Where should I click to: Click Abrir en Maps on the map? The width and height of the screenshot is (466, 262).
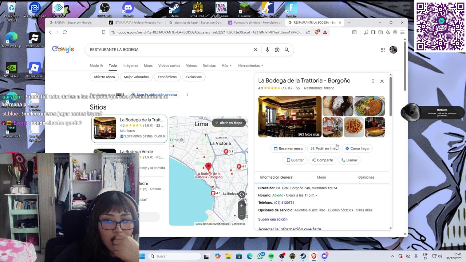click(229, 123)
